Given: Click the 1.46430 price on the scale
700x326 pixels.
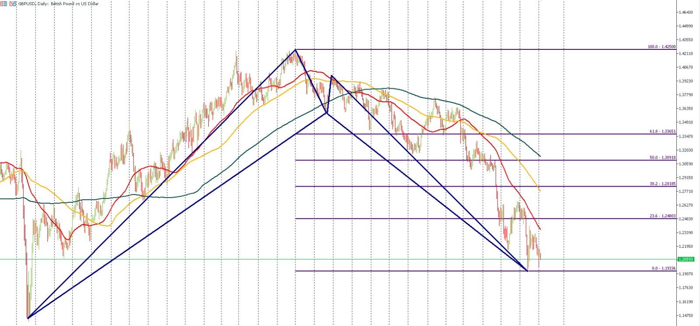Looking at the screenshot, I should 686,12.
